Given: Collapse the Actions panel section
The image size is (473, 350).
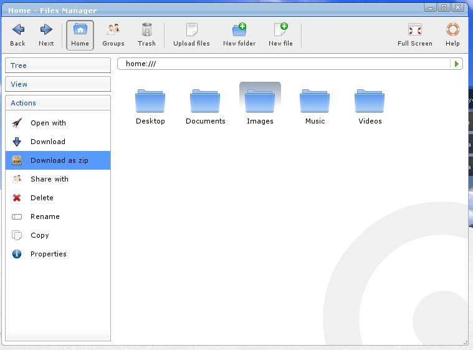Looking at the screenshot, I should (x=58, y=103).
